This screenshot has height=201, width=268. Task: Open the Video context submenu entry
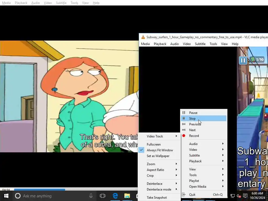click(204, 149)
